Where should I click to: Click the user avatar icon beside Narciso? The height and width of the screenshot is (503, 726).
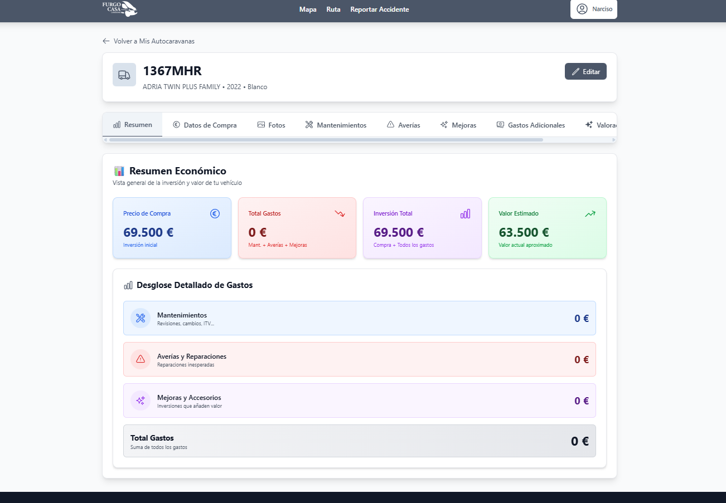582,9
